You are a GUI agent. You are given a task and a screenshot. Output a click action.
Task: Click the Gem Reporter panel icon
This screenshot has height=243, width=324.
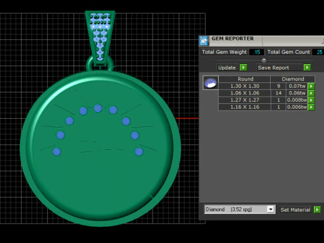(204, 41)
